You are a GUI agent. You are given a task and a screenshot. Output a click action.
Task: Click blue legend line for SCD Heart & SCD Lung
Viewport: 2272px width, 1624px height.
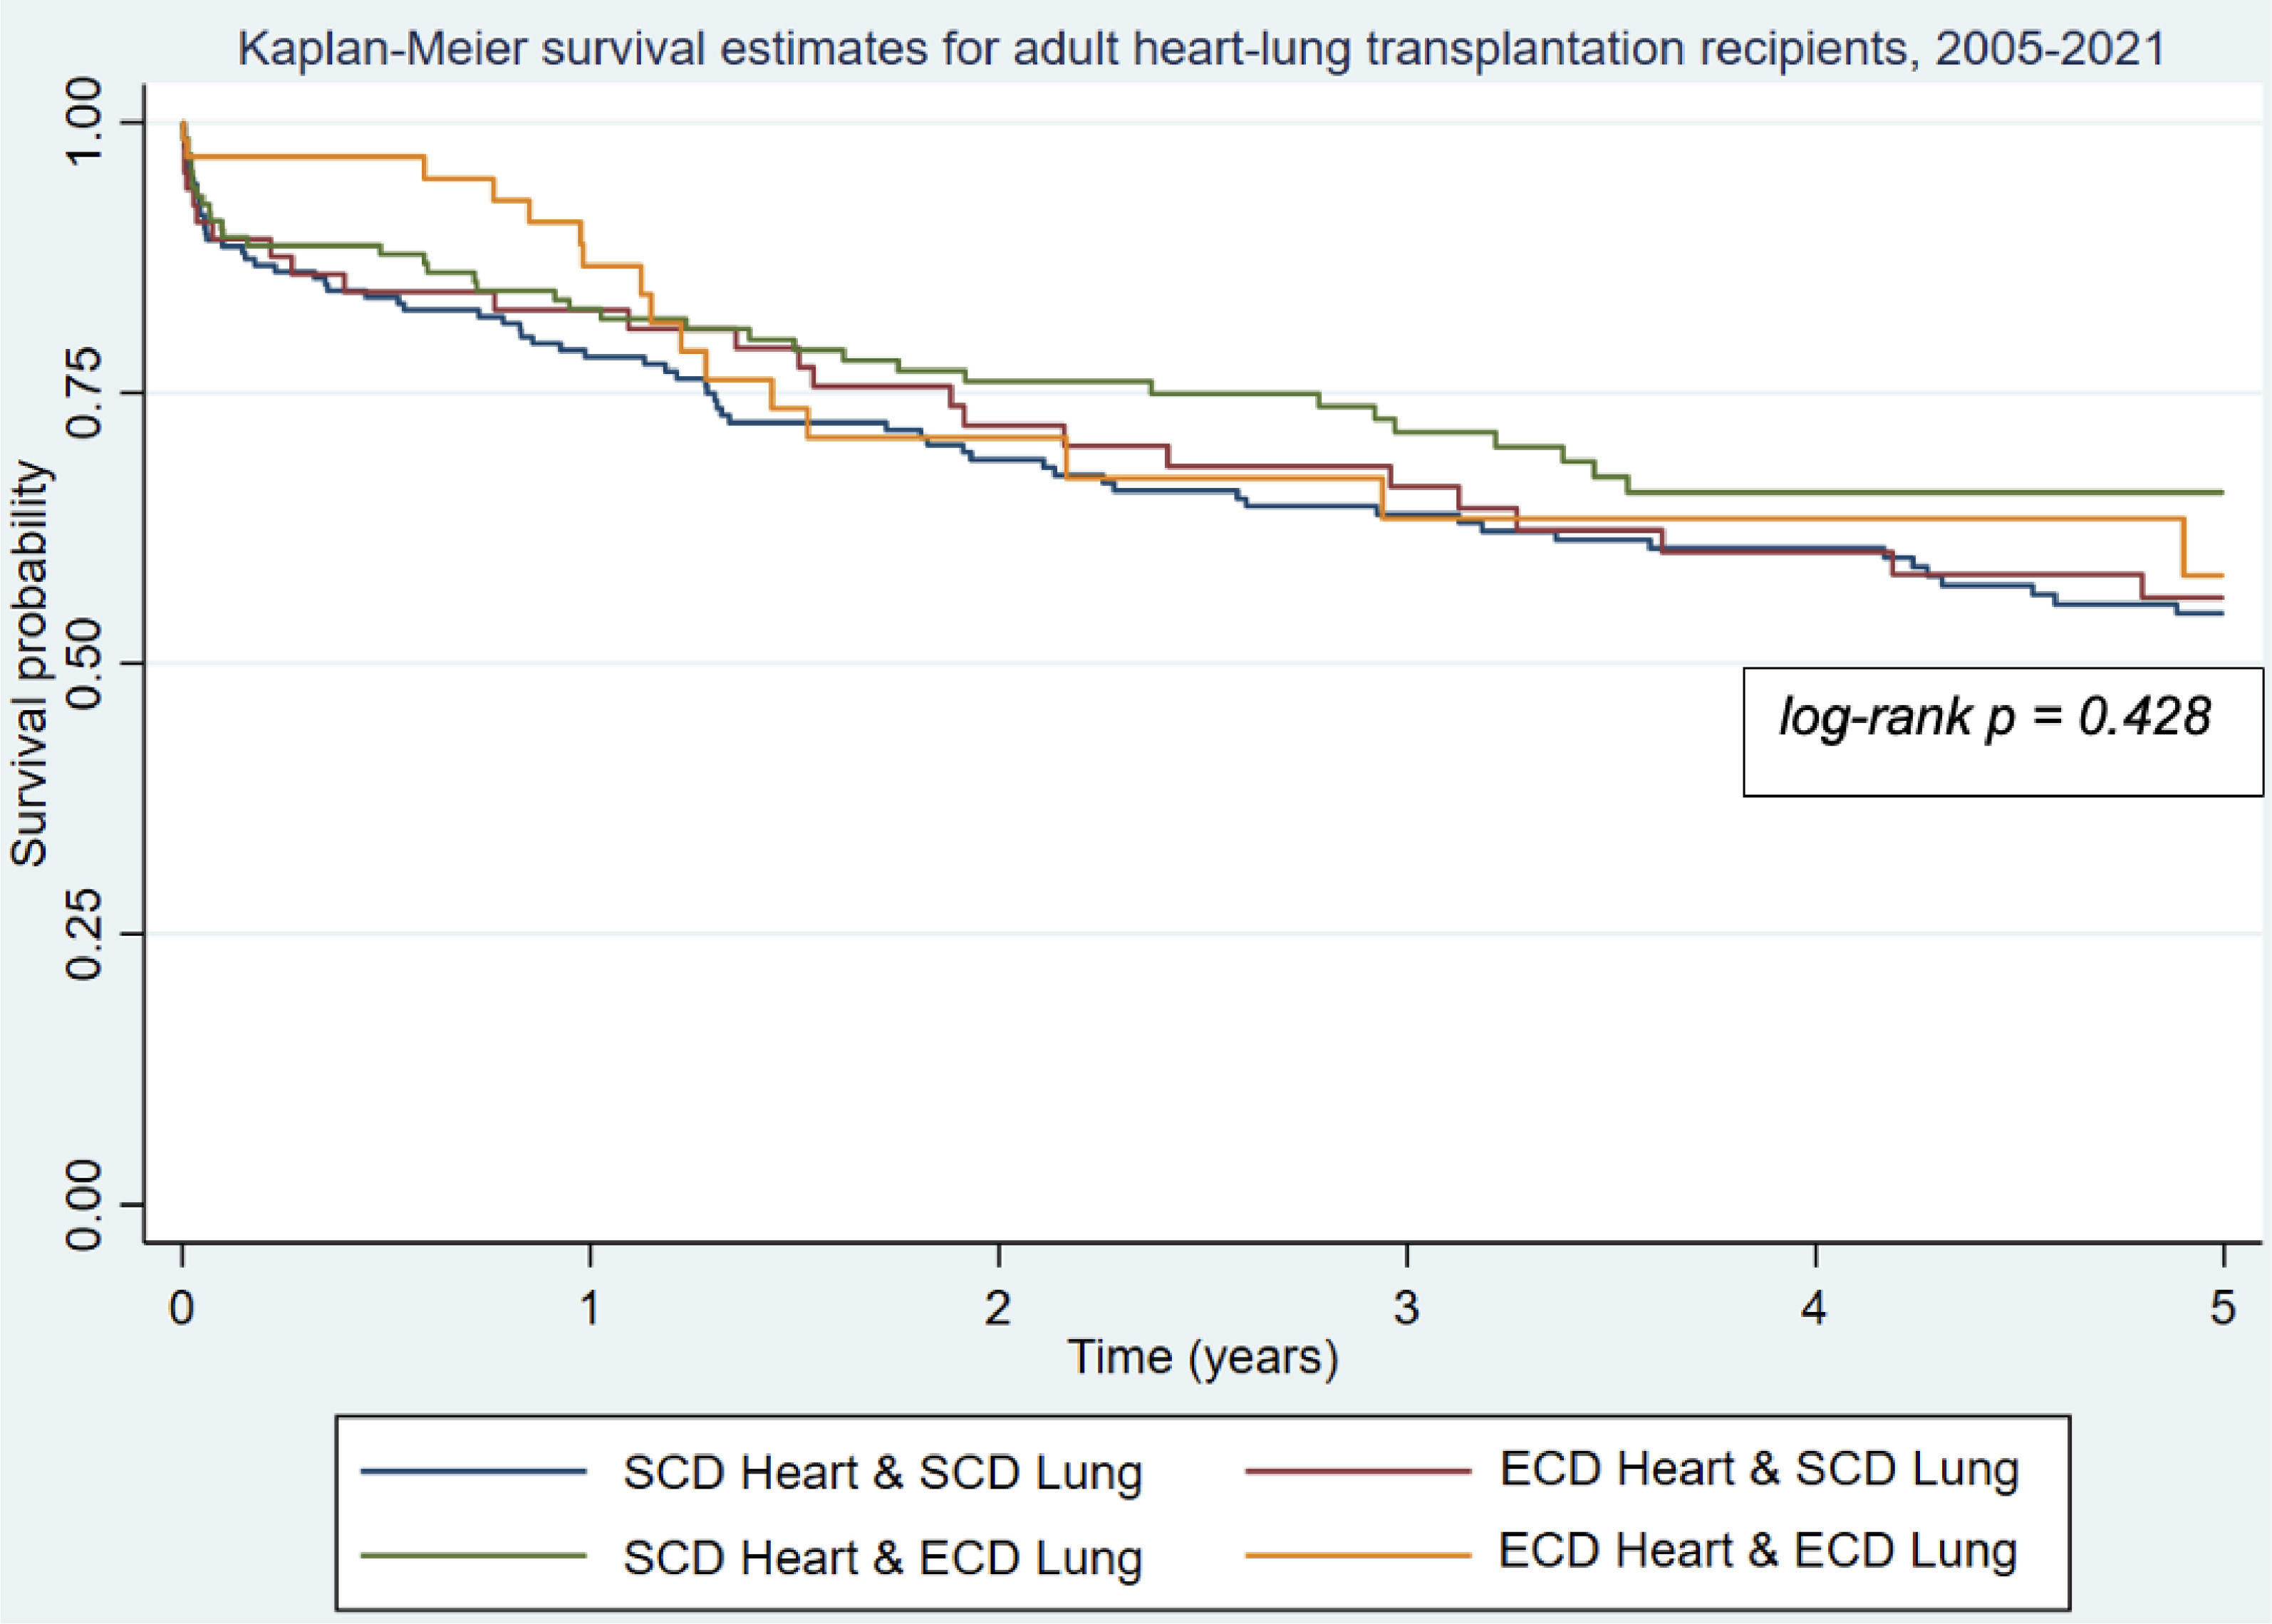473,1471
